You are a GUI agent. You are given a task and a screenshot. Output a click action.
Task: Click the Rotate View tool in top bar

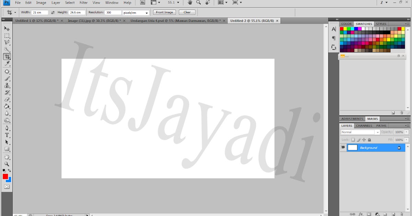(207, 2)
